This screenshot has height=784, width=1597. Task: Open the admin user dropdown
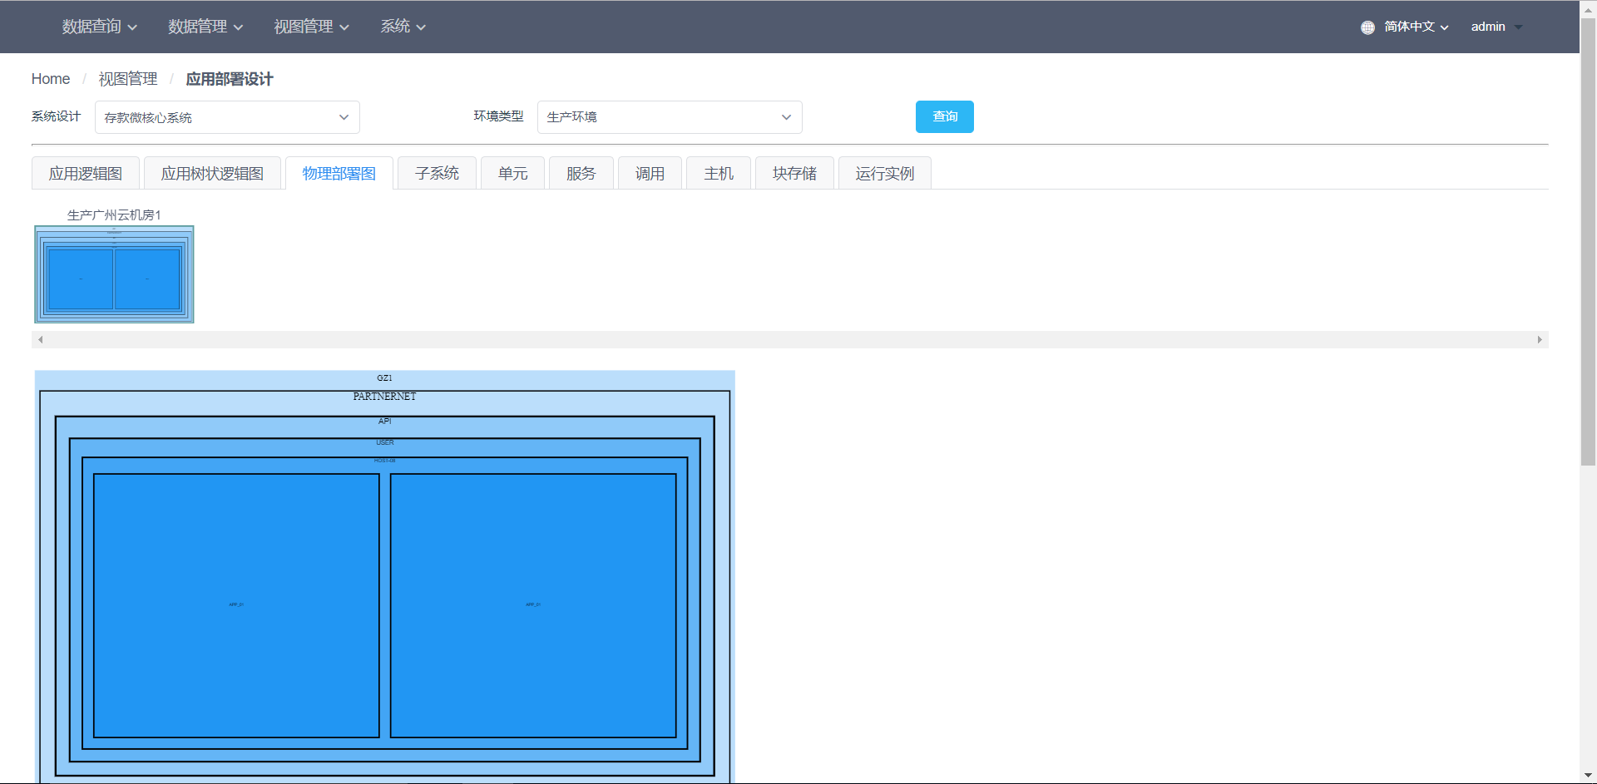click(1496, 27)
